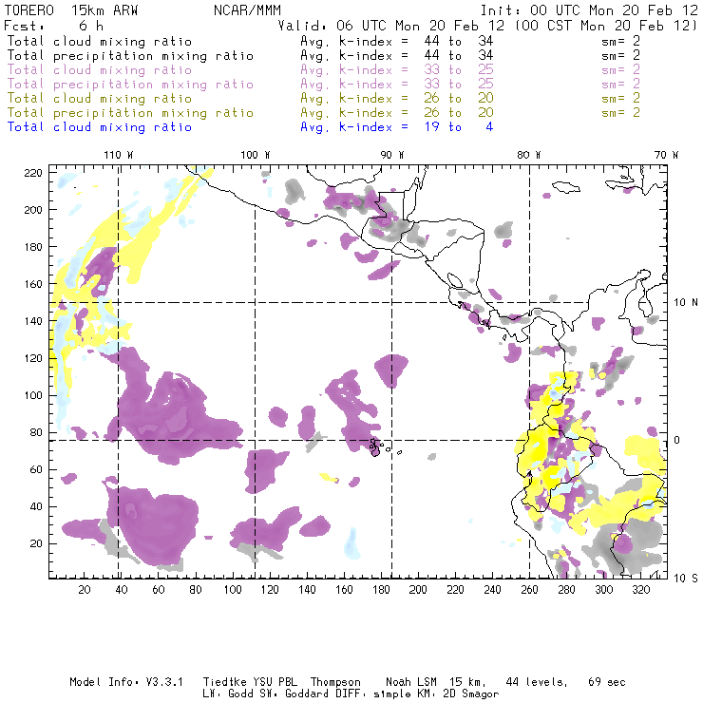Click the "10 S" latitude label

(x=686, y=579)
